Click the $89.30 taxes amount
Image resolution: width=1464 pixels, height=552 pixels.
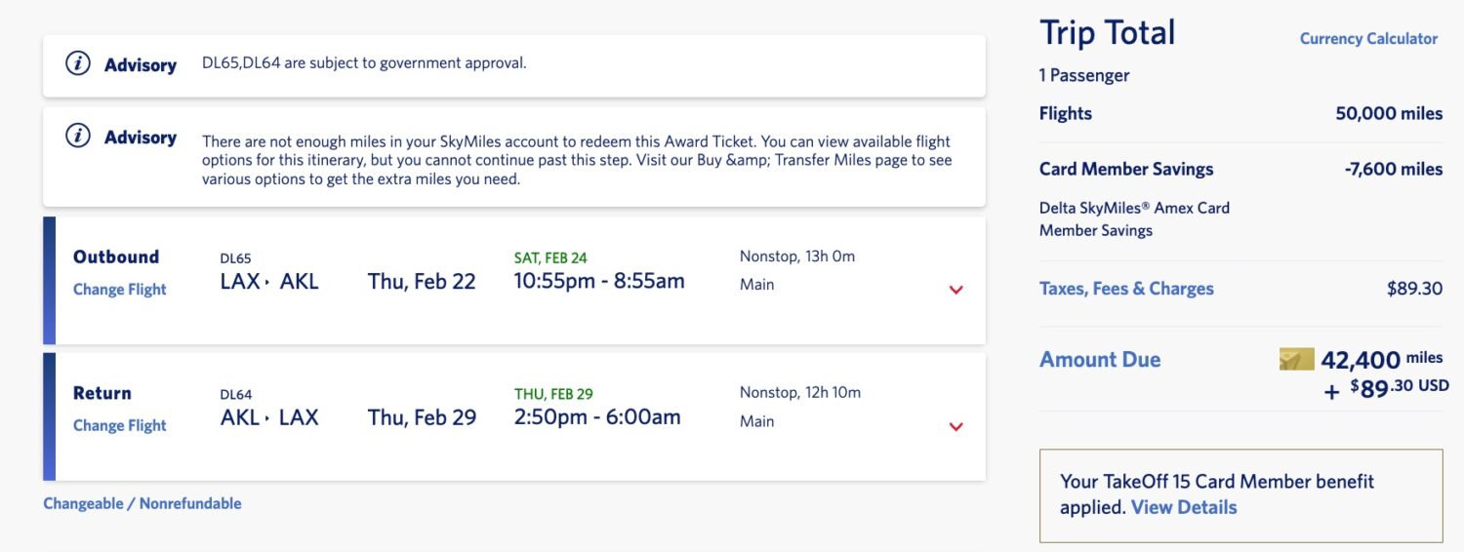tap(1414, 289)
